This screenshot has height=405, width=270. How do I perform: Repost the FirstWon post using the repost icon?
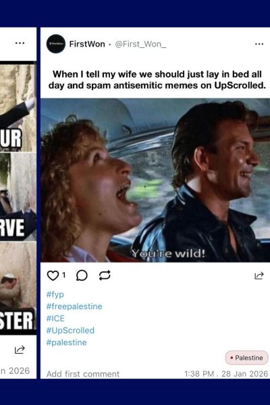coord(105,275)
